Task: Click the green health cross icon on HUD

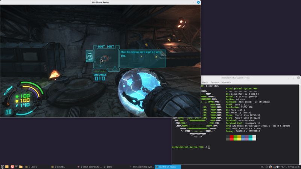Action: pos(17,97)
